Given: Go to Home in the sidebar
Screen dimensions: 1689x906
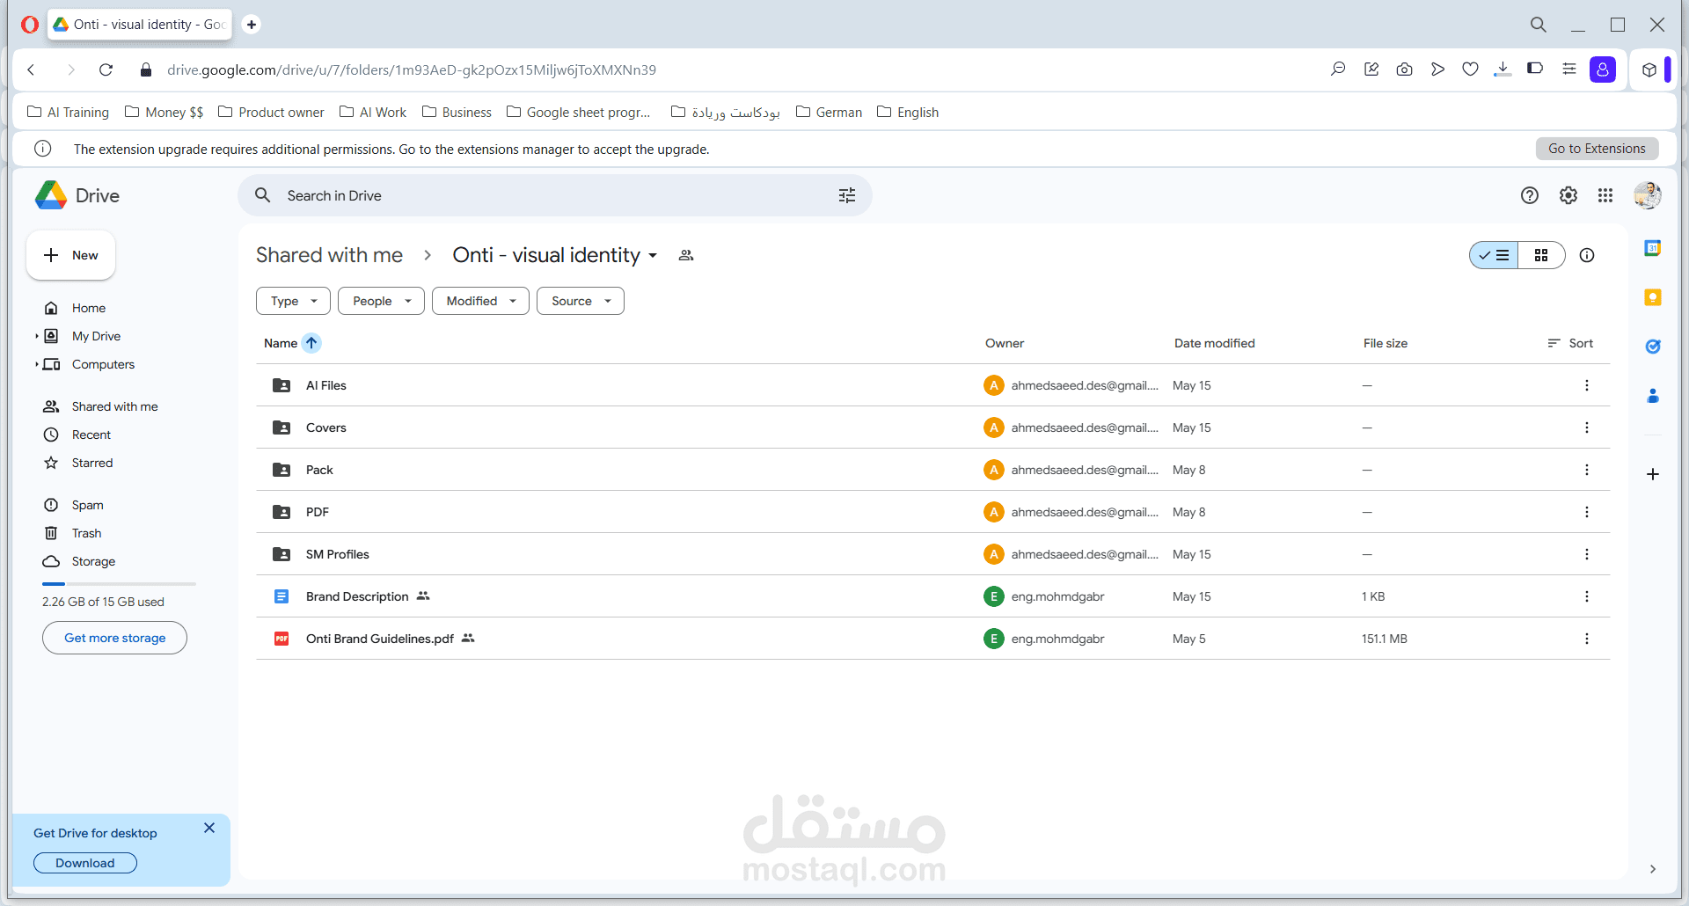Looking at the screenshot, I should (x=89, y=308).
